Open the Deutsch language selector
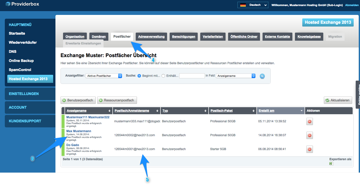The image size is (360, 187). pos(253,5)
